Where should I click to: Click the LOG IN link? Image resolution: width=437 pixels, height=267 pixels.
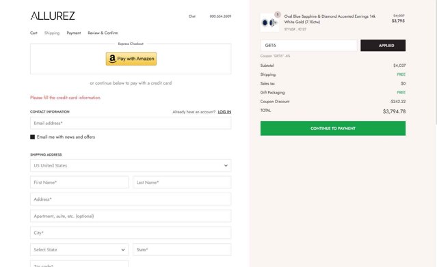[224, 112]
